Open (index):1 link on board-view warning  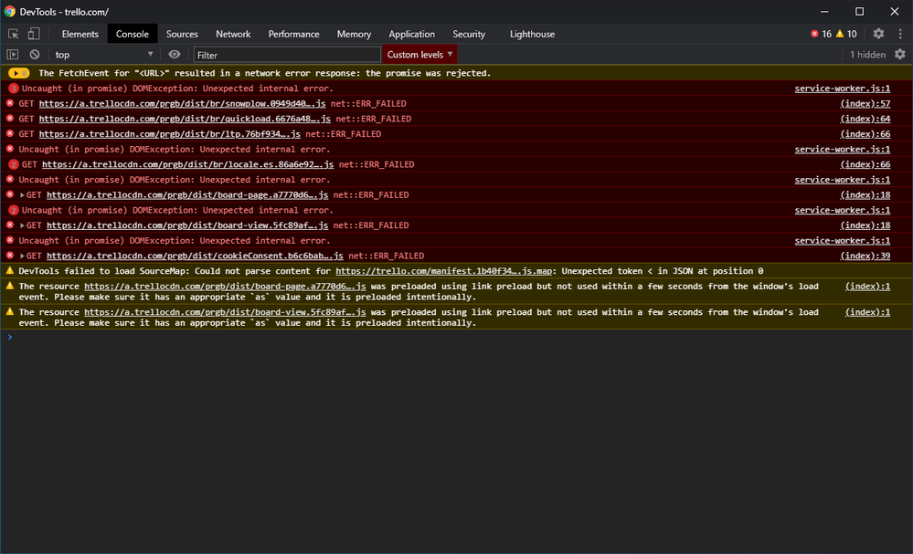867,312
